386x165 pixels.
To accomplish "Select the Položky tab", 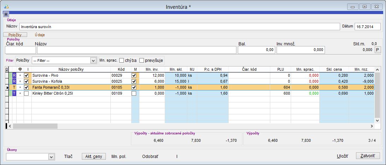I will point(15,35).
